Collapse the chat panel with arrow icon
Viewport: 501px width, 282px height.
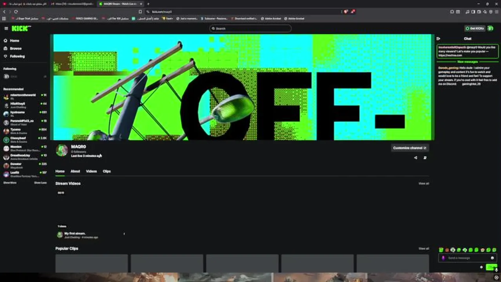coord(438,38)
